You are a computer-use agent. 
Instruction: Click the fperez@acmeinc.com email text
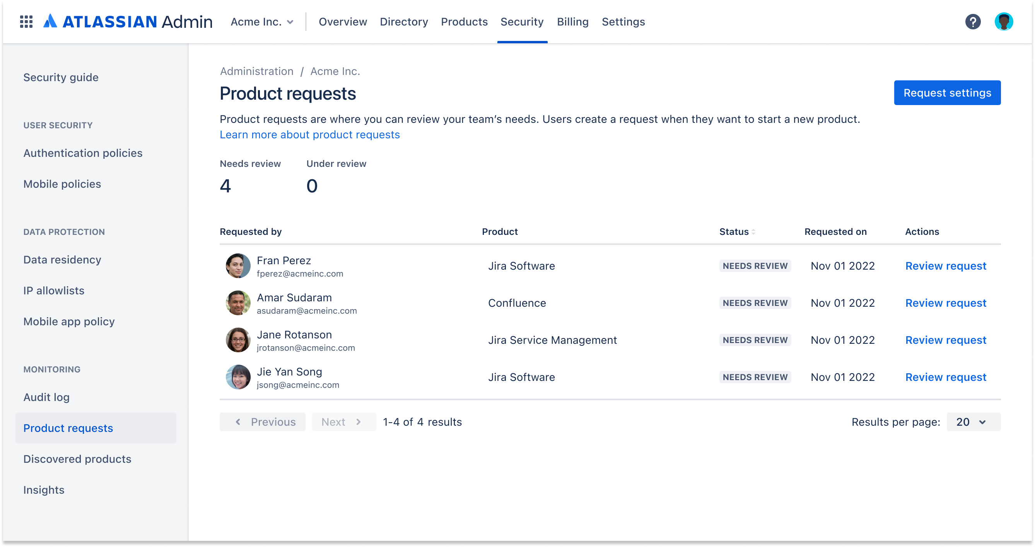300,274
